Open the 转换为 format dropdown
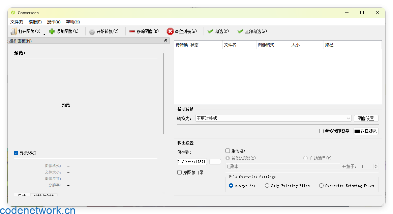The height and width of the screenshot is (214, 393). [x=349, y=118]
